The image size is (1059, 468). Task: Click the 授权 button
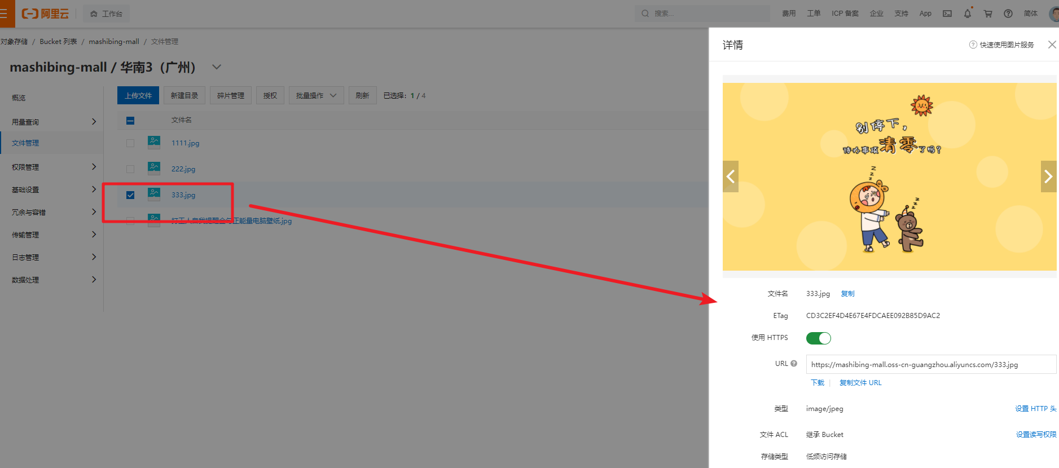(270, 95)
